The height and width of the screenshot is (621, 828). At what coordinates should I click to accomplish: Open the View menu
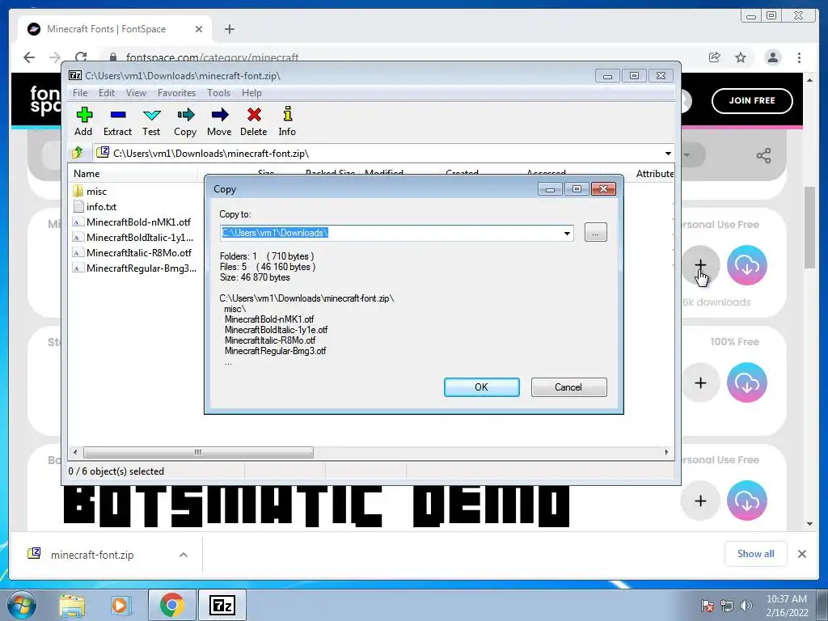(136, 93)
